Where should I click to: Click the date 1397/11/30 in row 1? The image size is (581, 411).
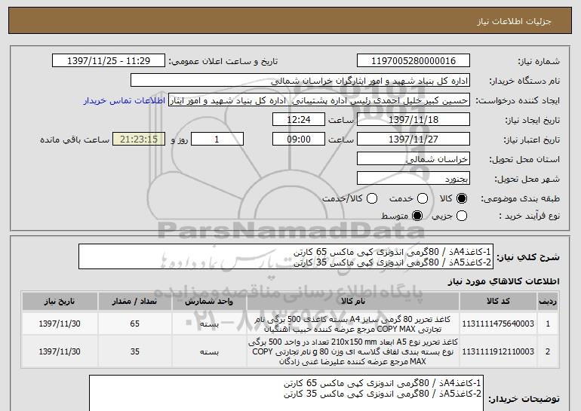[x=60, y=324]
